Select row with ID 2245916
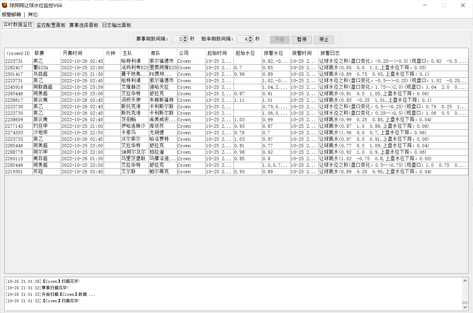 (x=236, y=87)
